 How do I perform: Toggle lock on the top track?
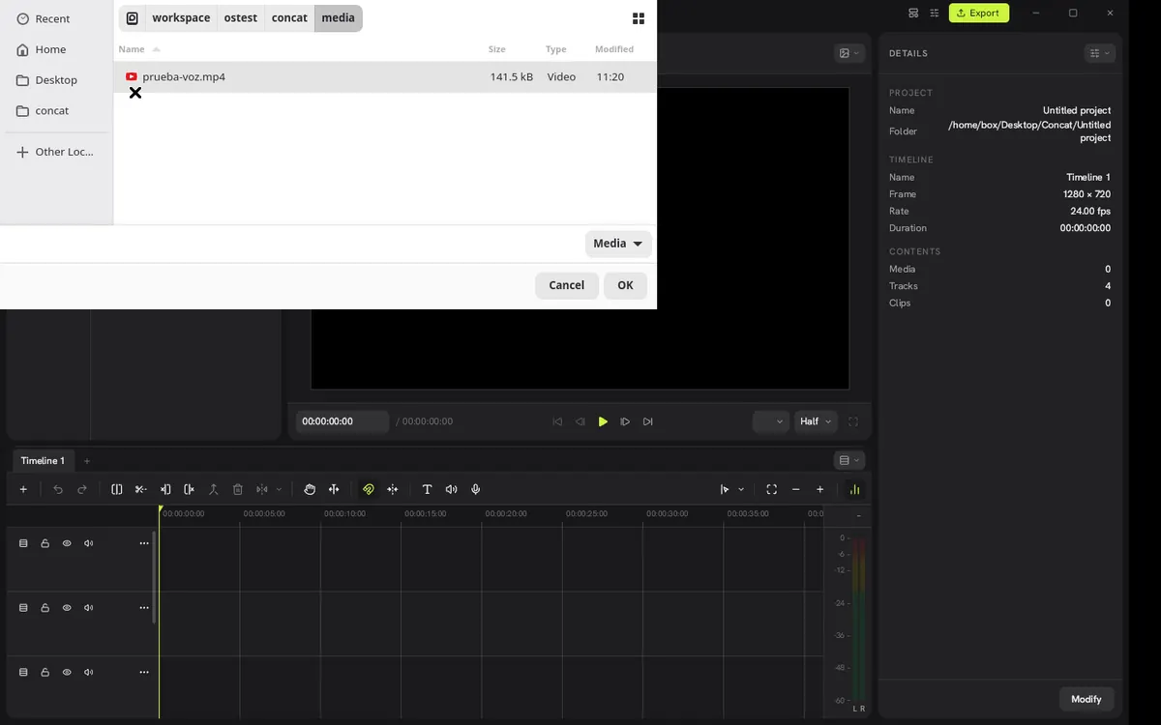click(45, 543)
